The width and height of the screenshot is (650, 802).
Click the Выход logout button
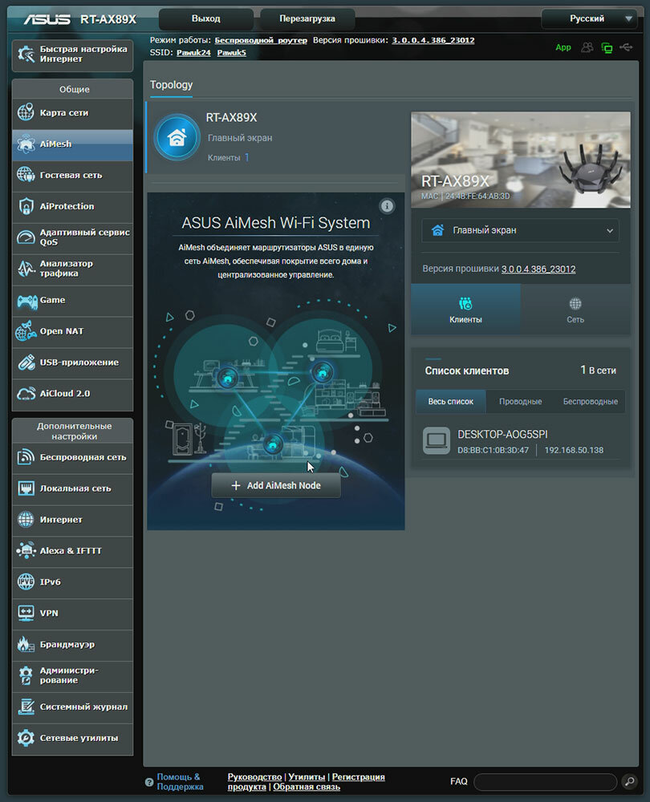coord(205,19)
